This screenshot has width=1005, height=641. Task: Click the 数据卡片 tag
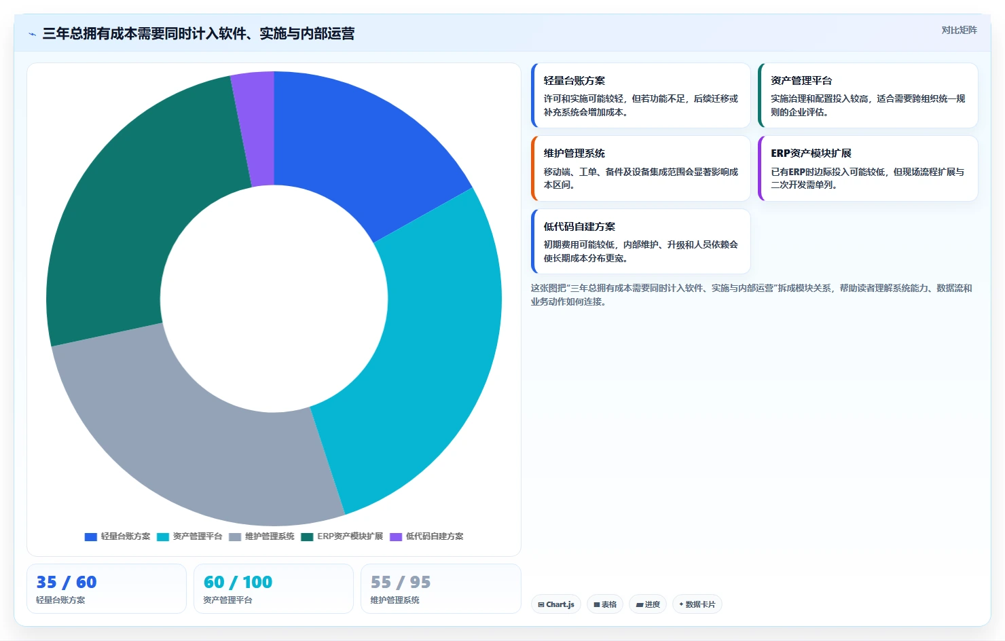tap(697, 604)
